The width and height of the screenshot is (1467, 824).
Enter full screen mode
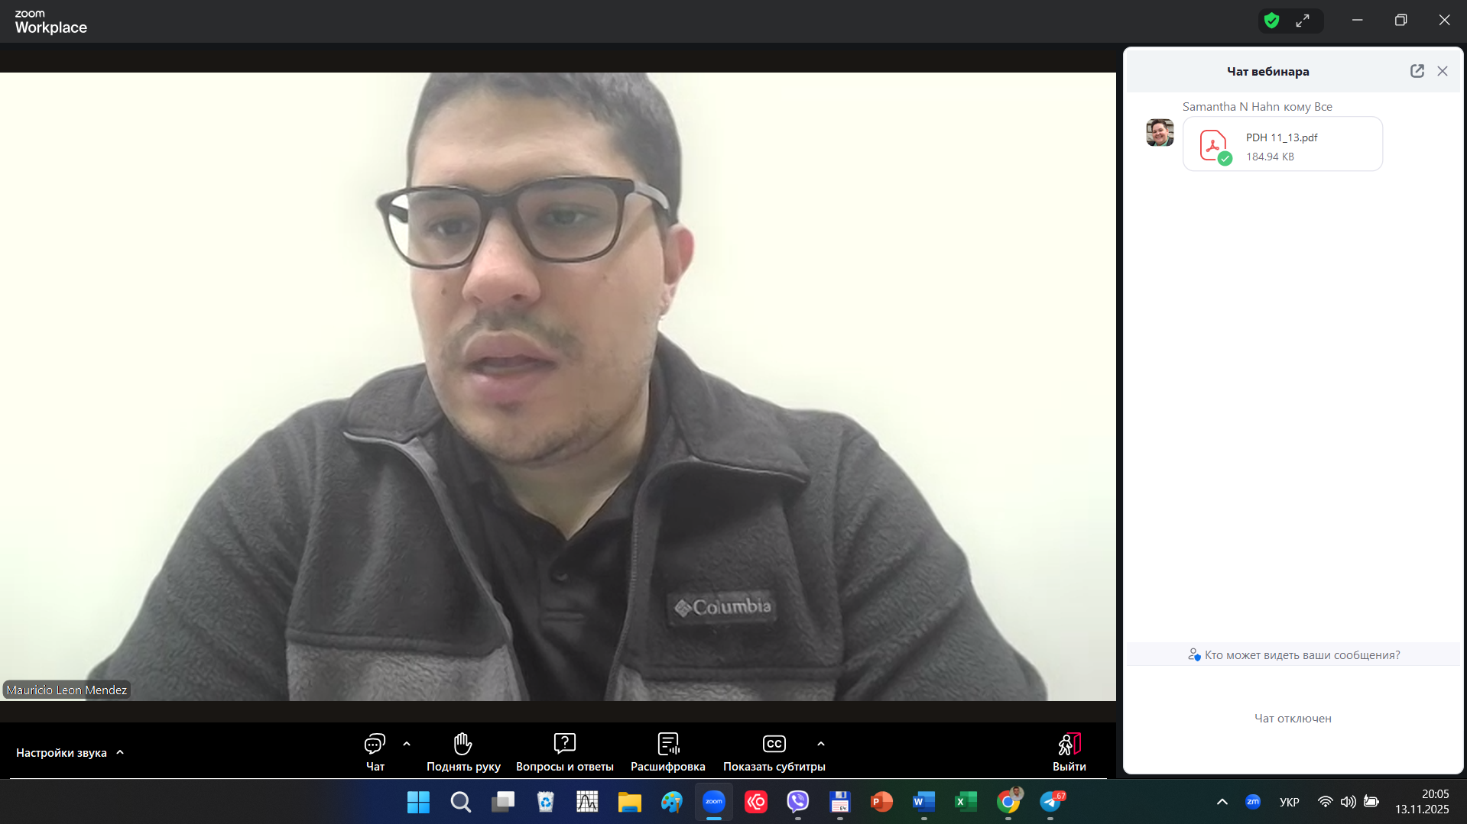pyautogui.click(x=1303, y=21)
